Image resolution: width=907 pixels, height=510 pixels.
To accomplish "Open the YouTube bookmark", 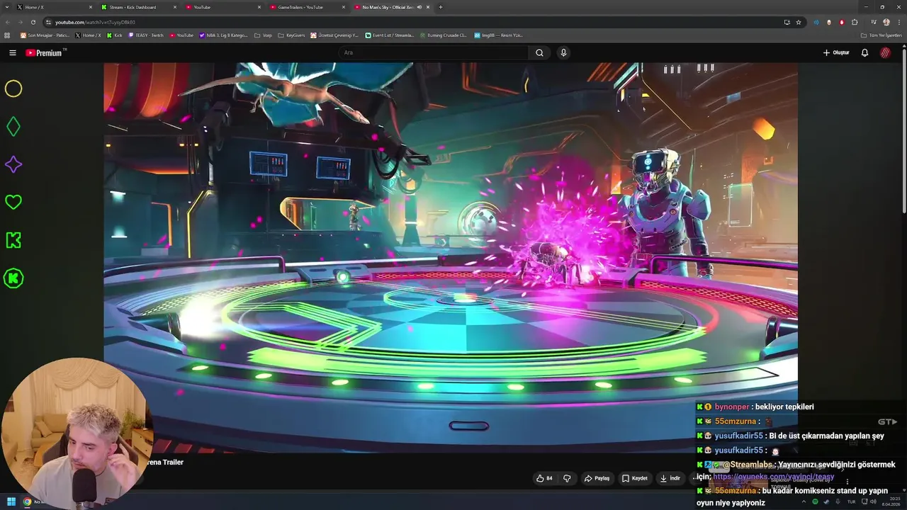I will (181, 35).
